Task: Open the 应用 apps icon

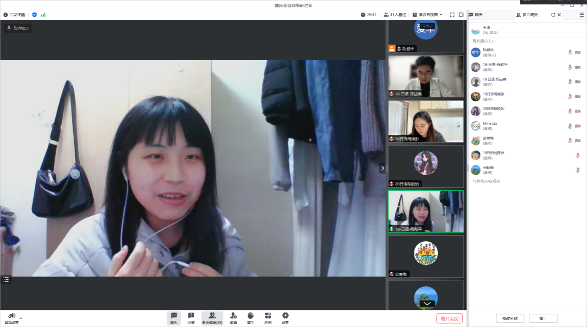Action: (x=268, y=318)
